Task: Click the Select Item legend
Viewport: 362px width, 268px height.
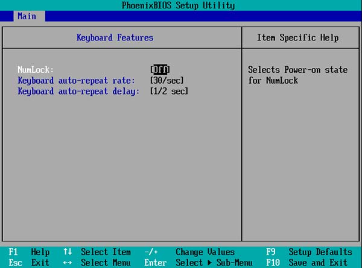Action: point(106,252)
